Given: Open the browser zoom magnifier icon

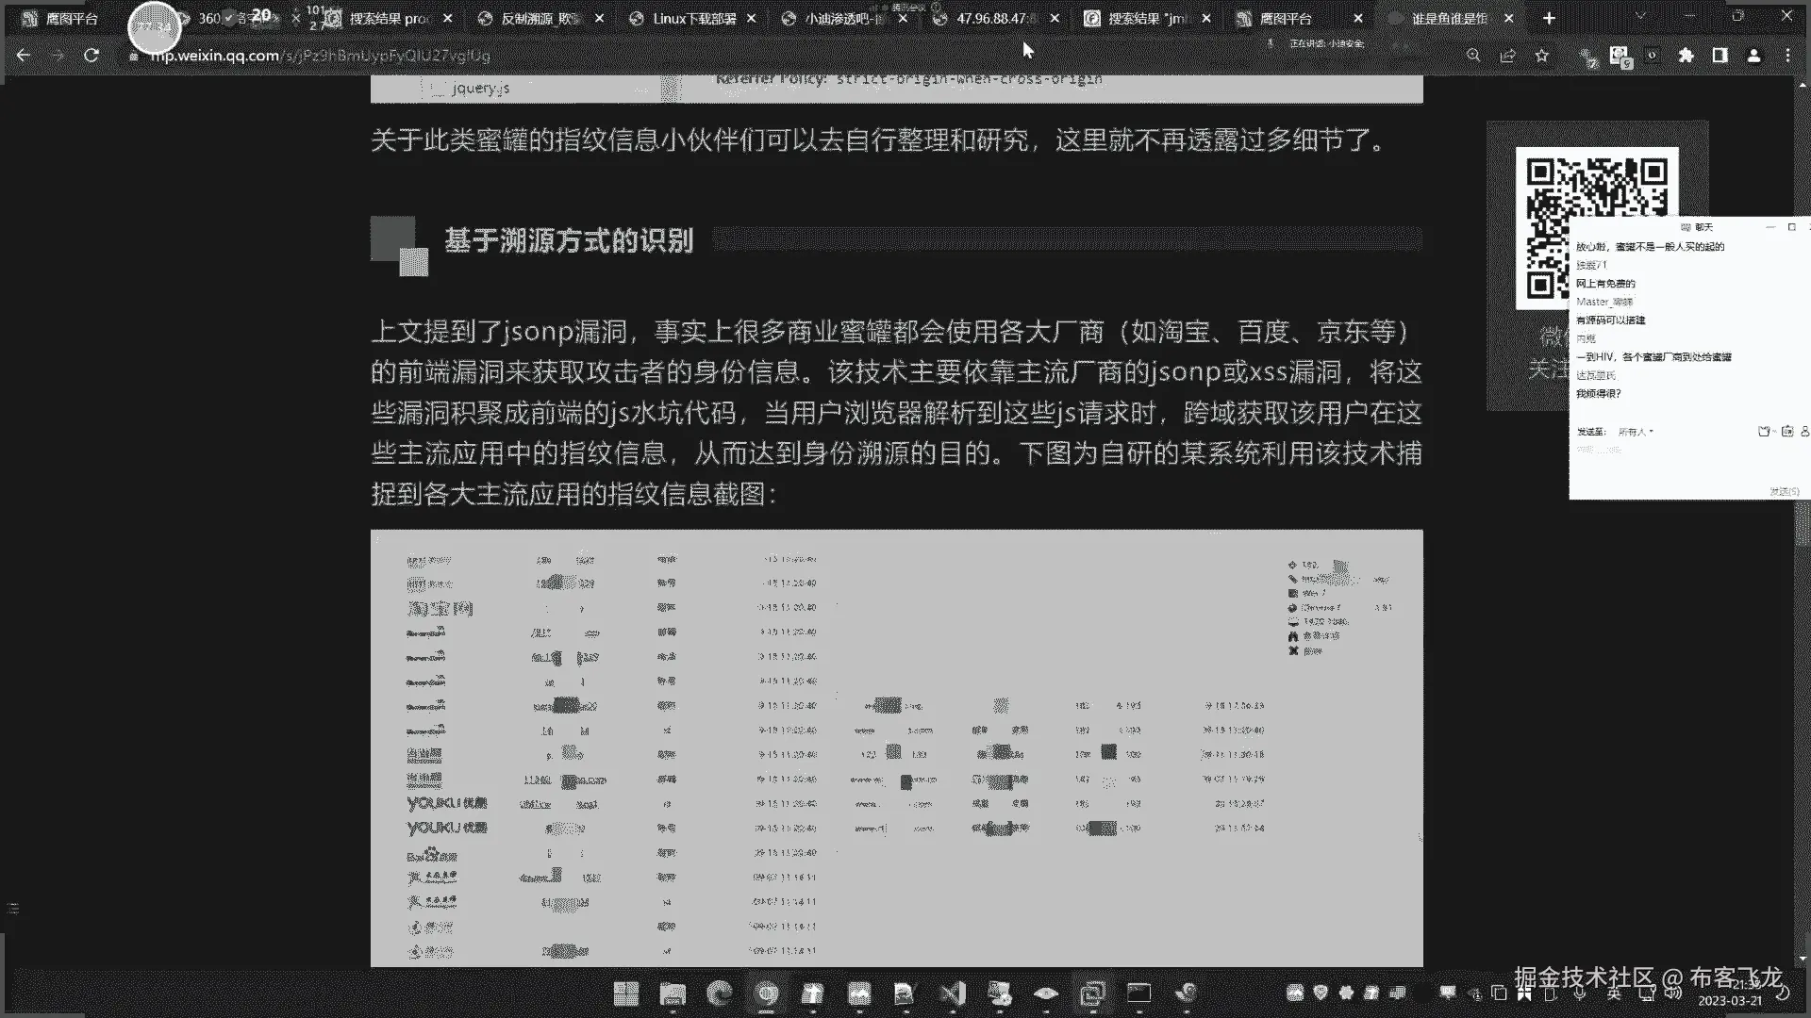Looking at the screenshot, I should pos(1473,56).
